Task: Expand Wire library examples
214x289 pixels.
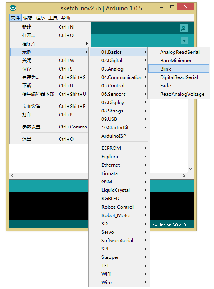Action: pyautogui.click(x=119, y=283)
